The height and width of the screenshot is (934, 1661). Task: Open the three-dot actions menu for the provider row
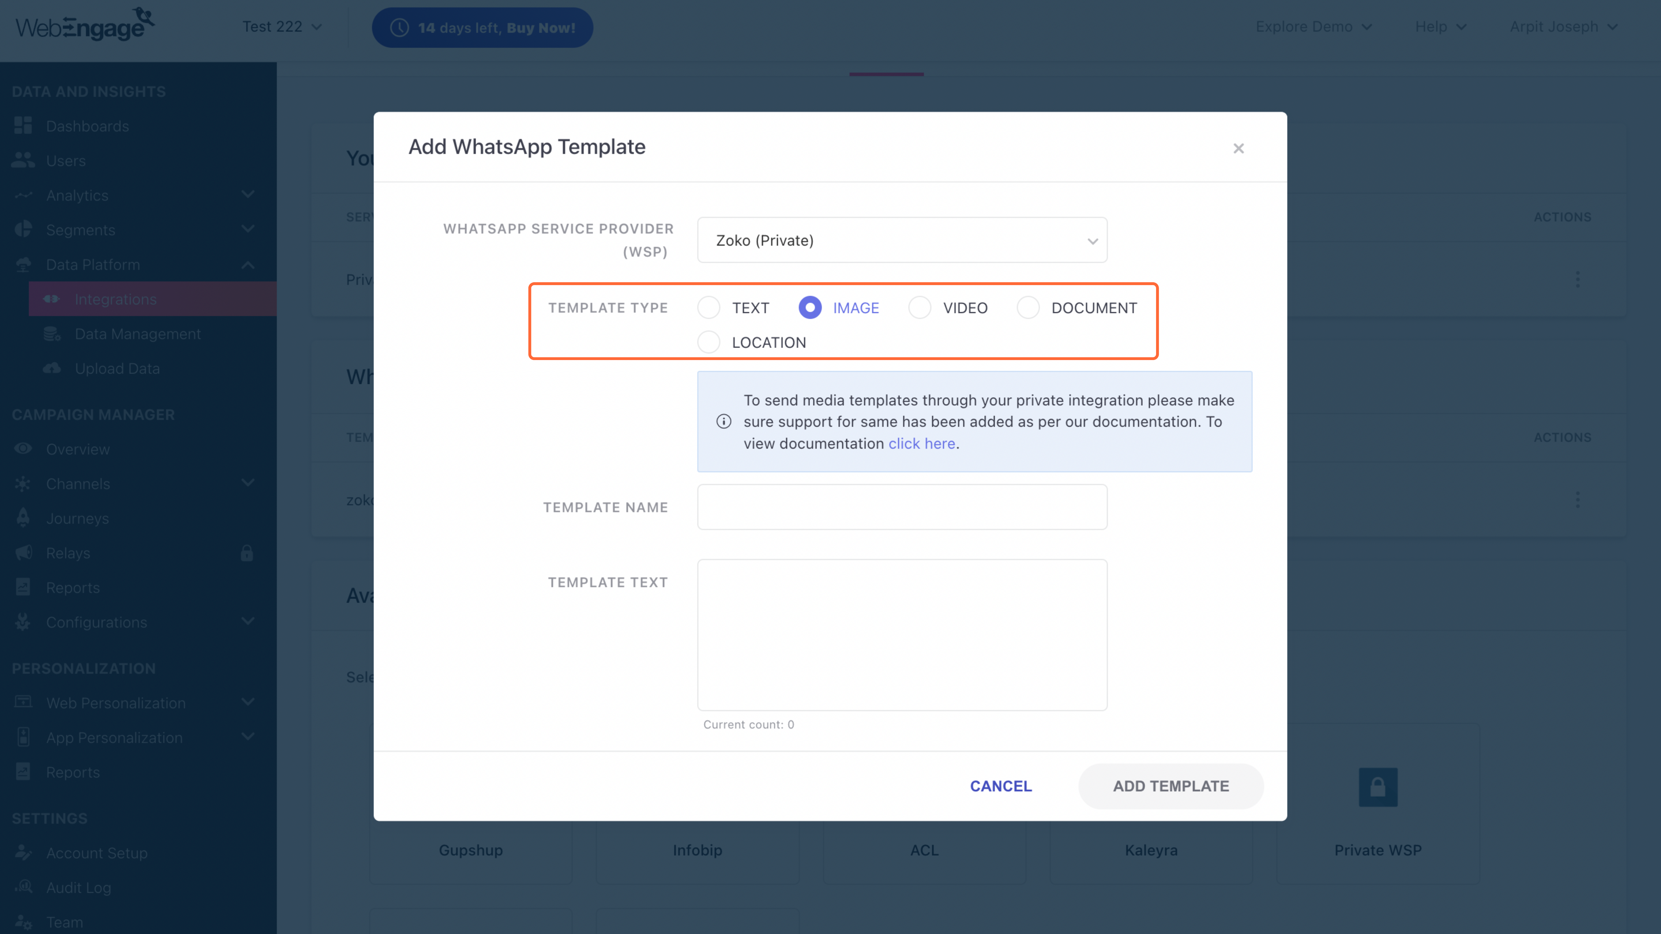[1578, 279]
